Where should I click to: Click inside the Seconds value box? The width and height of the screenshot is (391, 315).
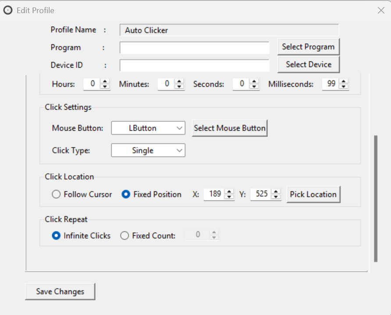coord(242,84)
